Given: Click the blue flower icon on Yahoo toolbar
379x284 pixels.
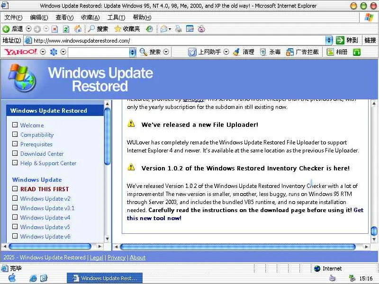Looking at the screenshot, I should (x=54, y=52).
